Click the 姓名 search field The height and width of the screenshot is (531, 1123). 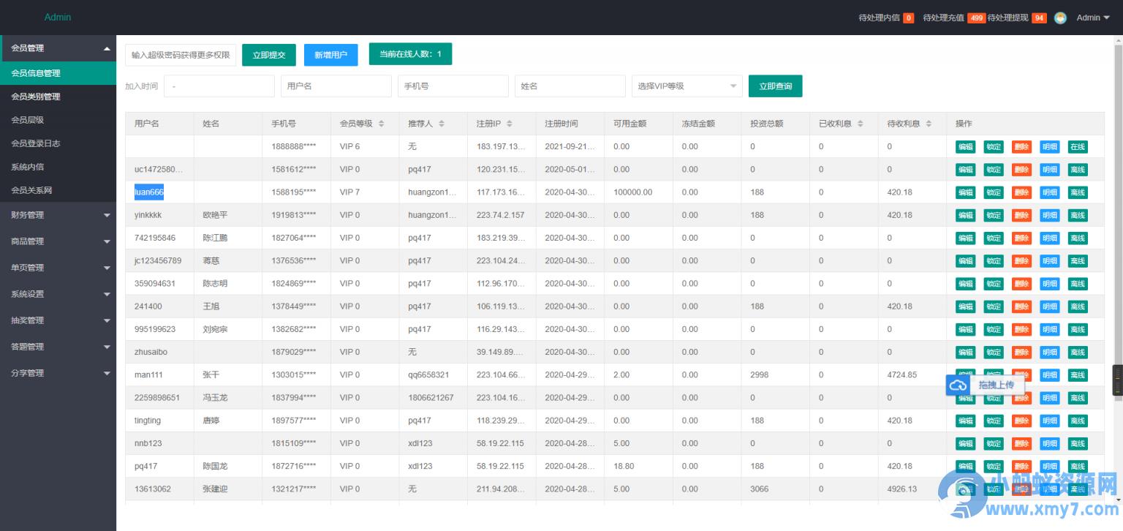pyautogui.click(x=570, y=86)
